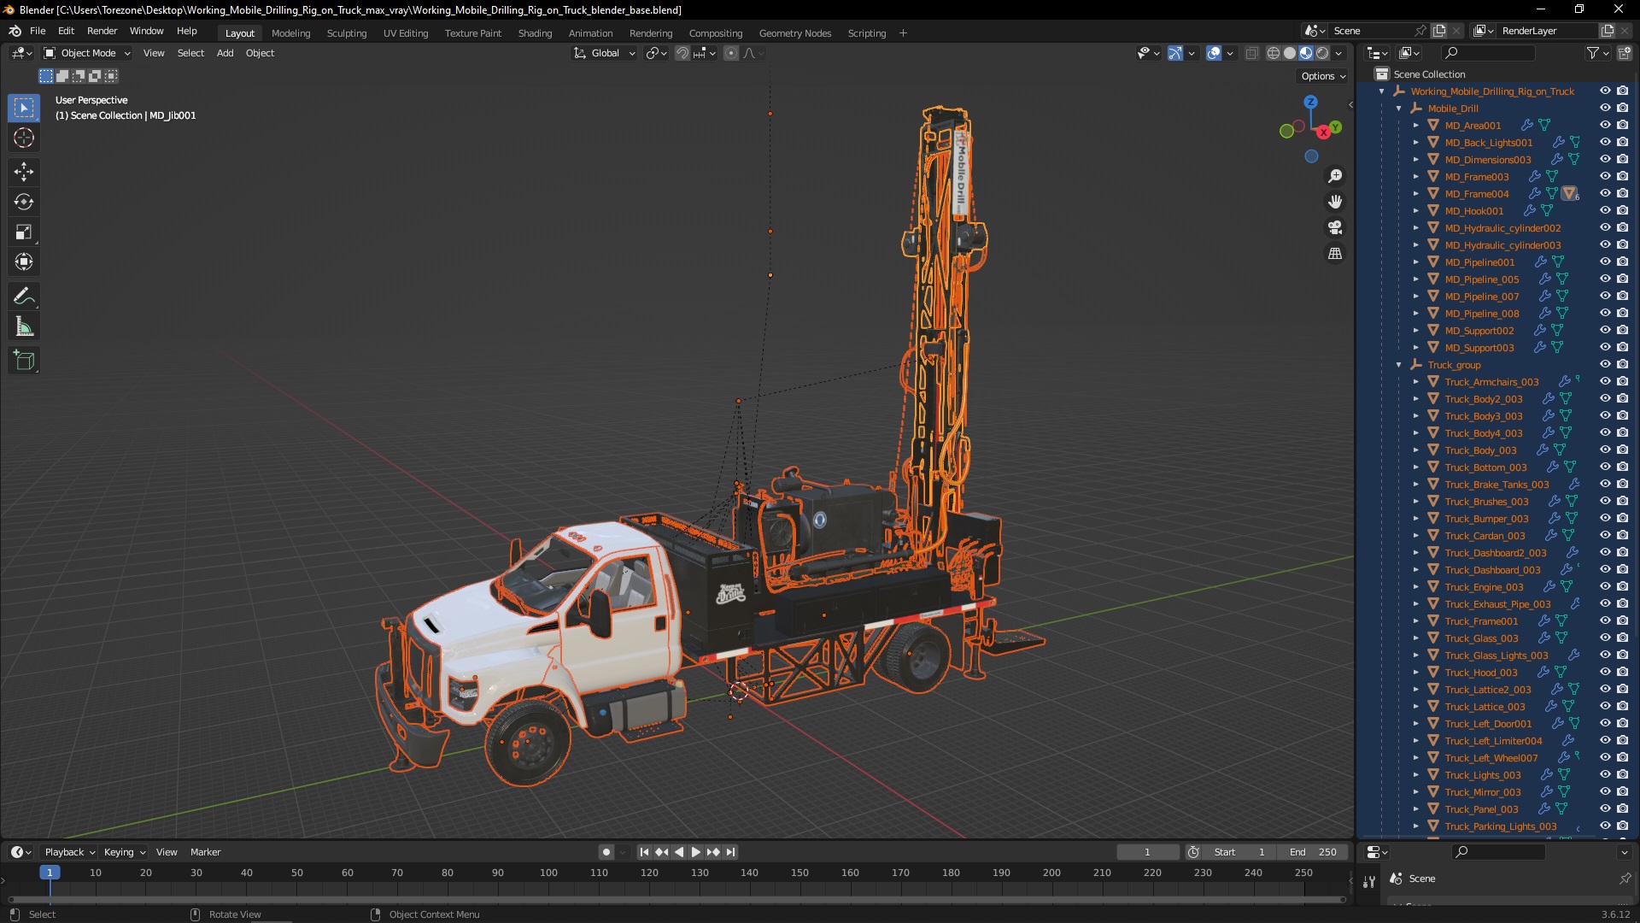Image resolution: width=1640 pixels, height=923 pixels.
Task: Select the Scale tool
Action: (x=24, y=232)
